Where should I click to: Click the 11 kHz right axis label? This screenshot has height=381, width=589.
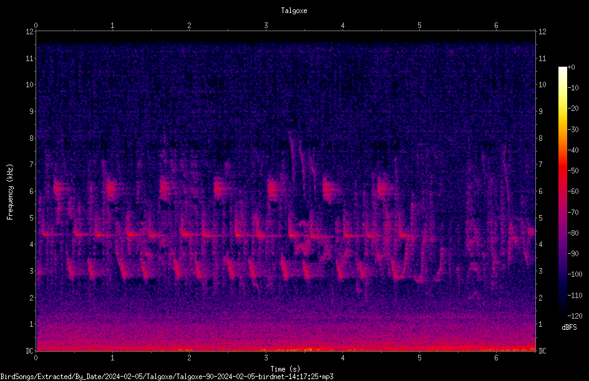click(542, 59)
